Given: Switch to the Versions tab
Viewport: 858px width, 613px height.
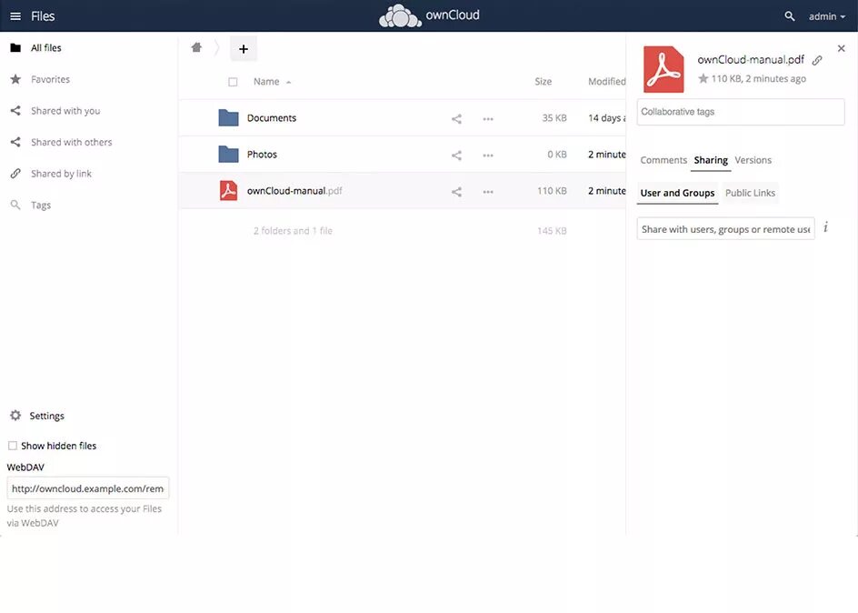Looking at the screenshot, I should 753,160.
